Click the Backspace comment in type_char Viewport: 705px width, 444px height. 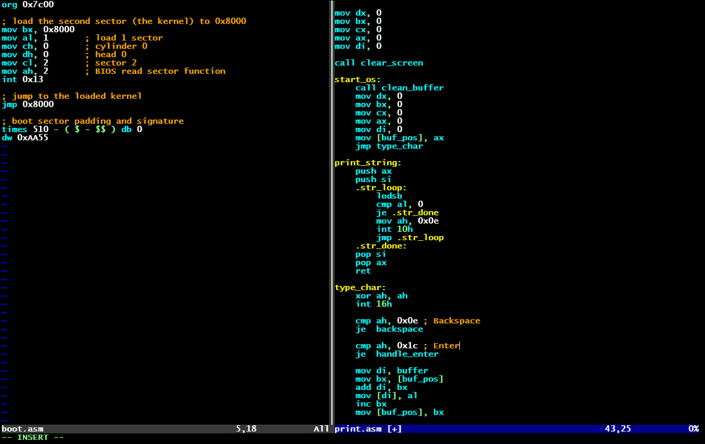pyautogui.click(x=456, y=320)
